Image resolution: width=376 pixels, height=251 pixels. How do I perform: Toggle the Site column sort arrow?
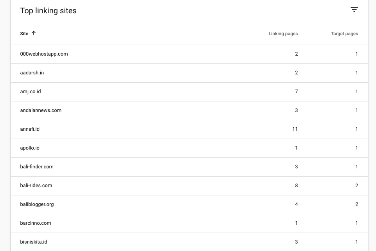34,33
